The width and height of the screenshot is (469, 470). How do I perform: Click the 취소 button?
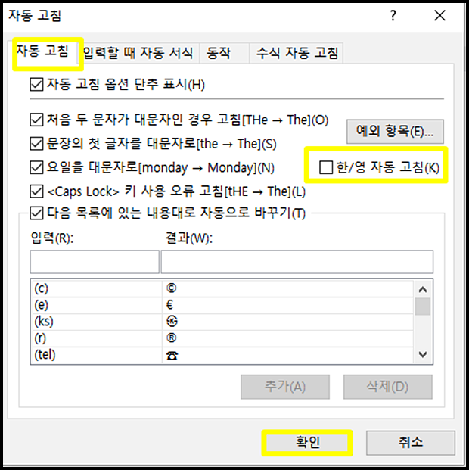point(411,443)
